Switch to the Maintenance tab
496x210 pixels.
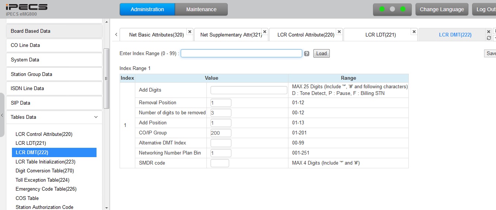tap(201, 9)
